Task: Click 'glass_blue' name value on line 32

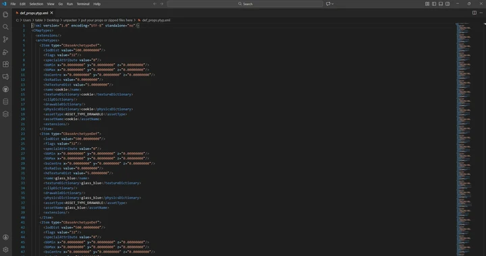Action: [65, 178]
